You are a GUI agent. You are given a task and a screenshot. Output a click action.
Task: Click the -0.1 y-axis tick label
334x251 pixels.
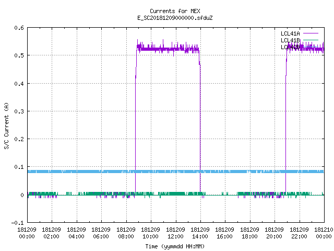17,223
